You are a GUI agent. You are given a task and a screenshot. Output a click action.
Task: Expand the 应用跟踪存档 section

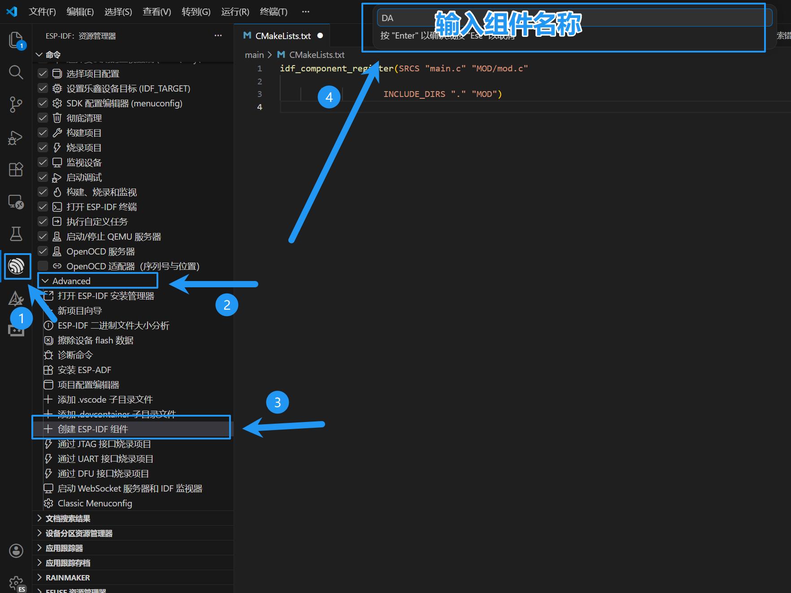click(134, 563)
